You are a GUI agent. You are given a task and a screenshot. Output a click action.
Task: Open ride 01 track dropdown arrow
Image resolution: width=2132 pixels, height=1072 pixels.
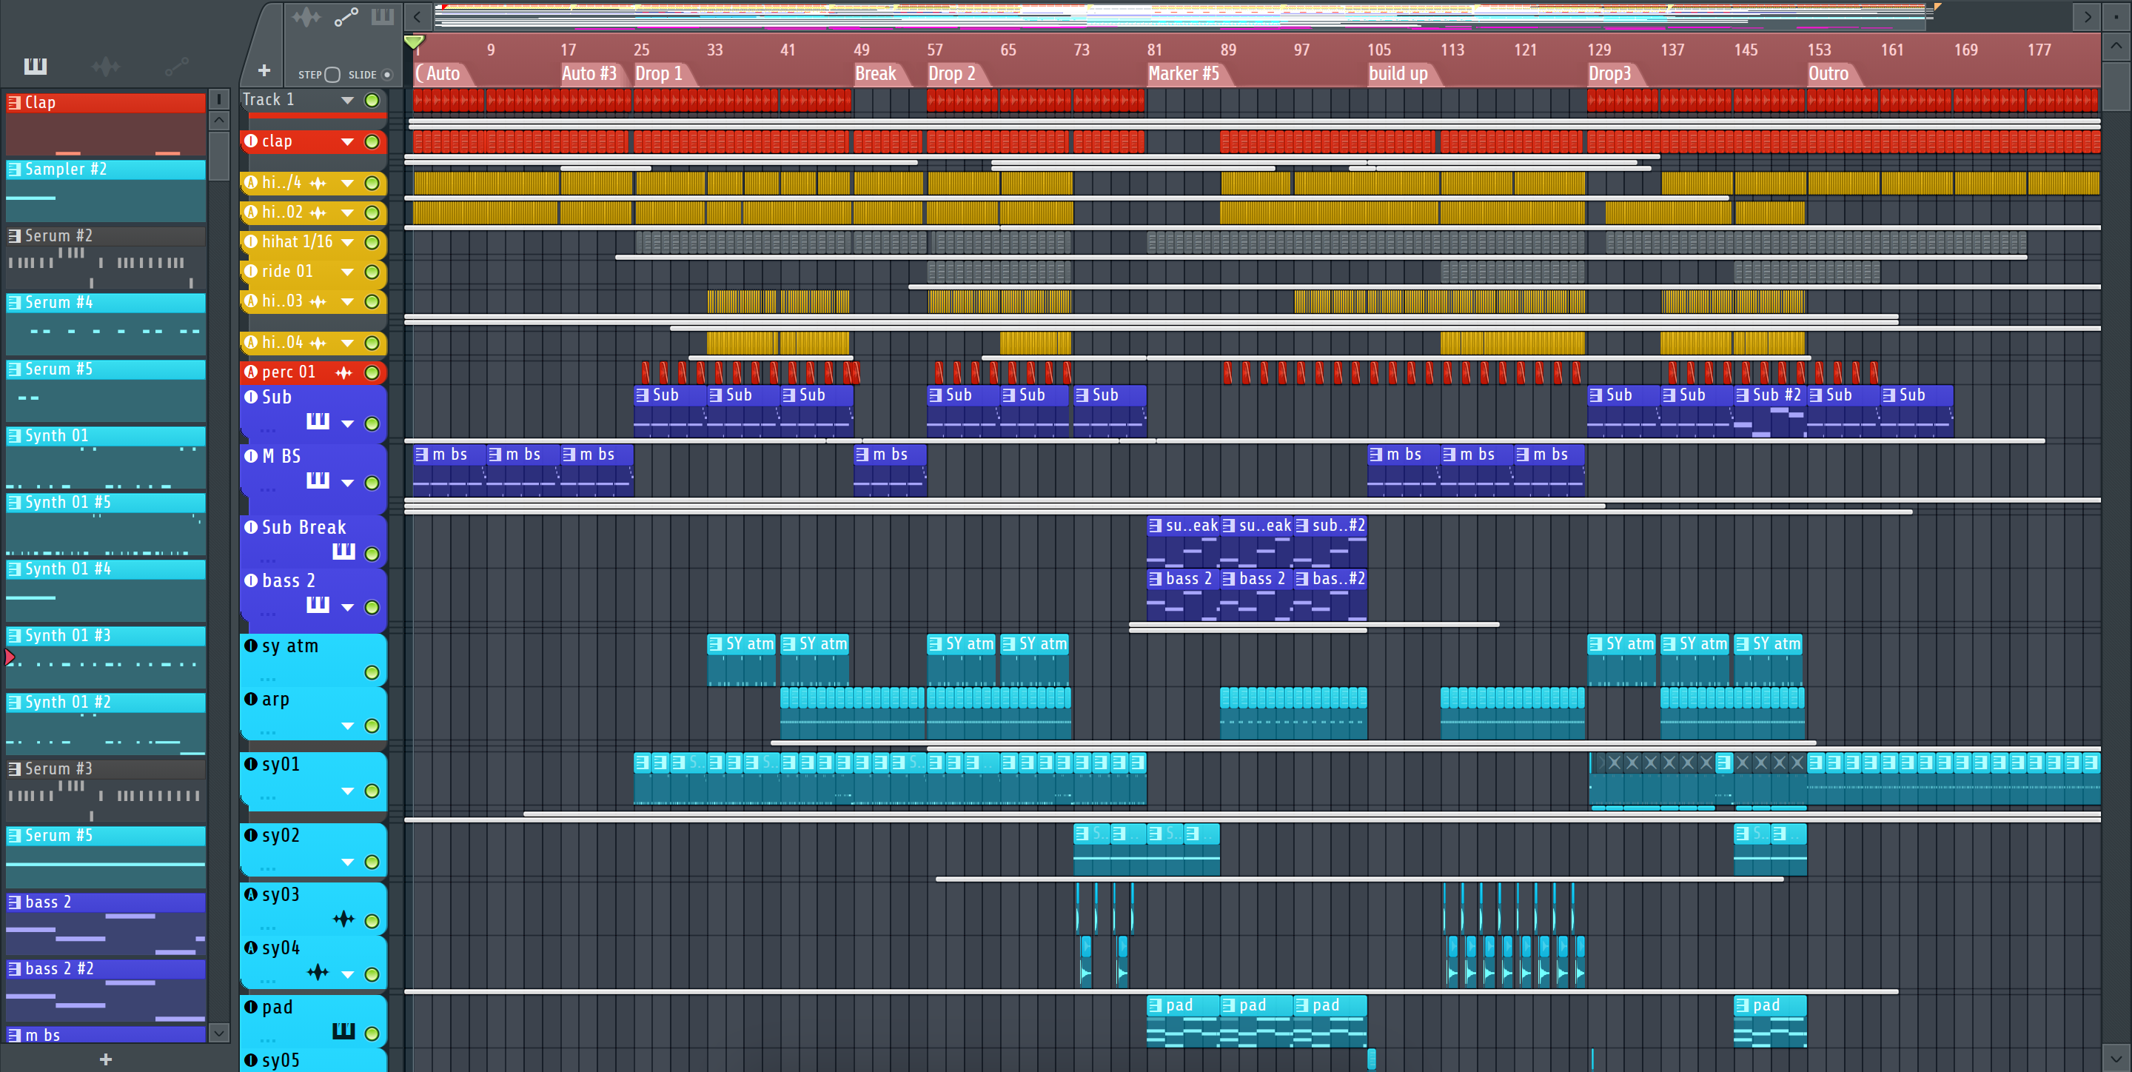[348, 272]
